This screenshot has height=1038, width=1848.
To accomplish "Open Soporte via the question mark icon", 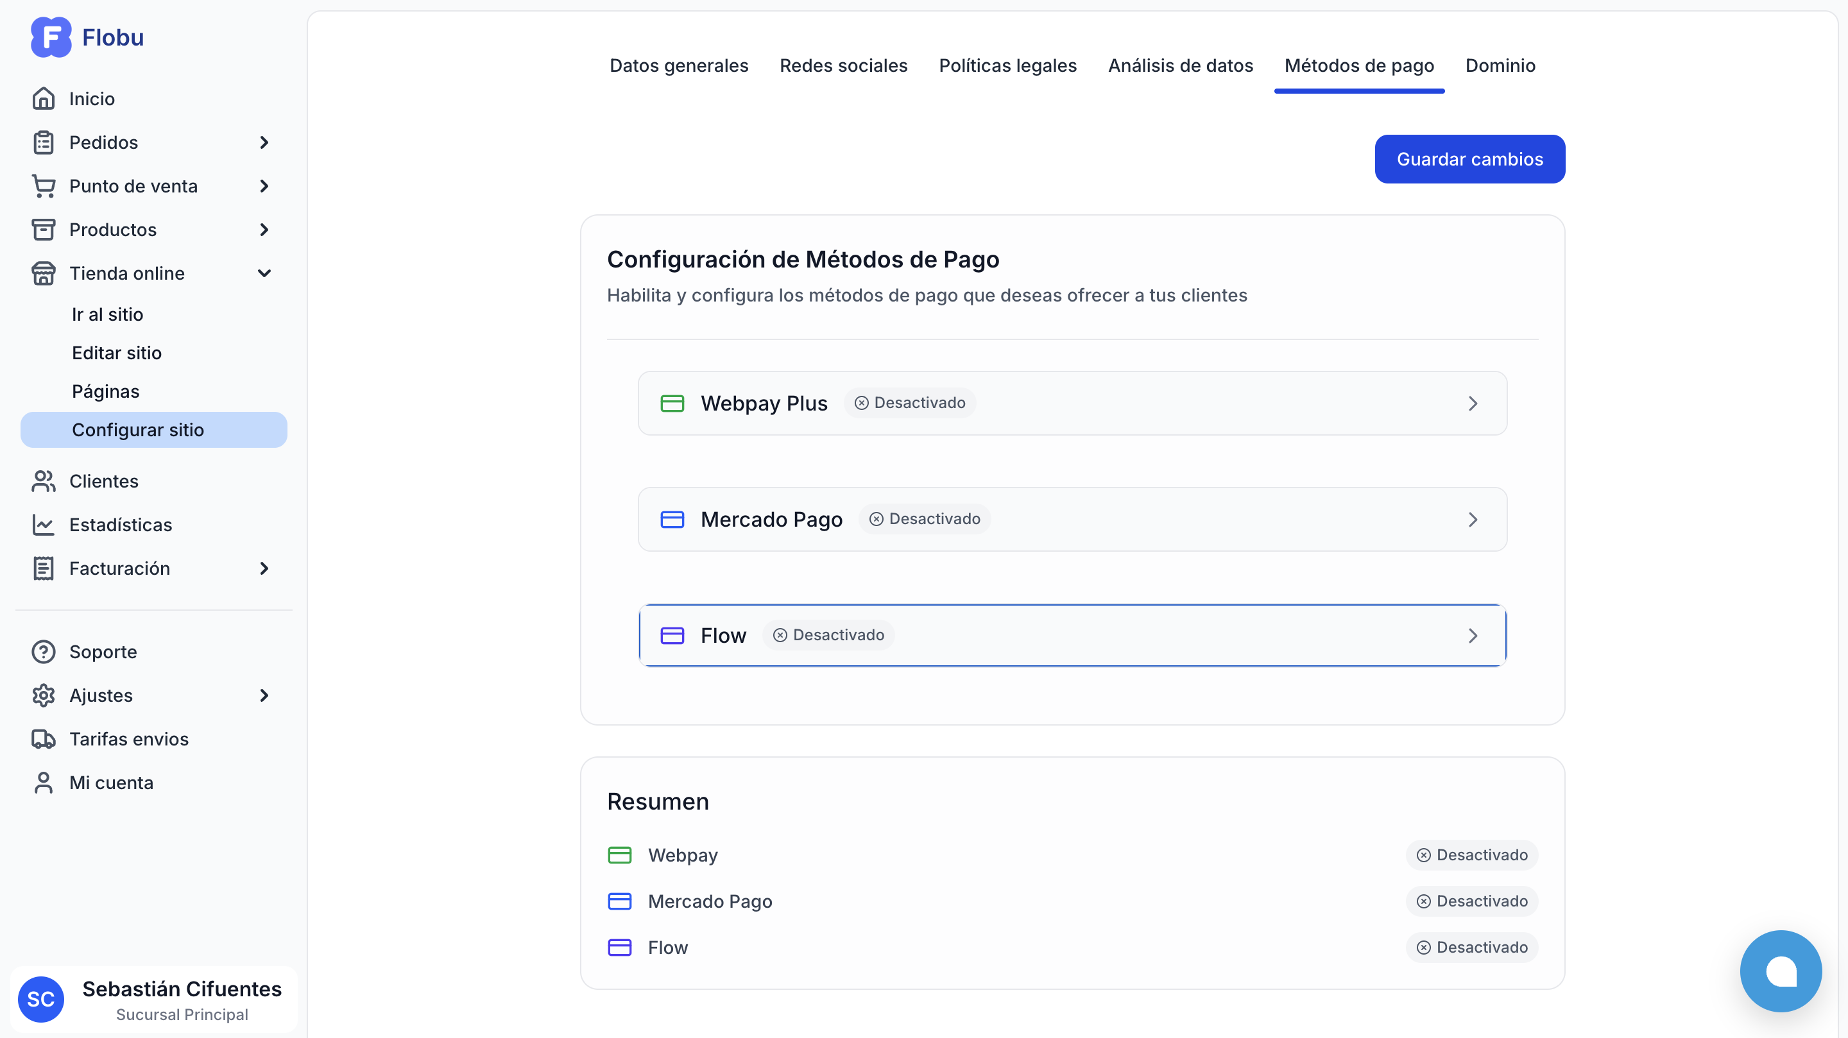I will click(43, 651).
